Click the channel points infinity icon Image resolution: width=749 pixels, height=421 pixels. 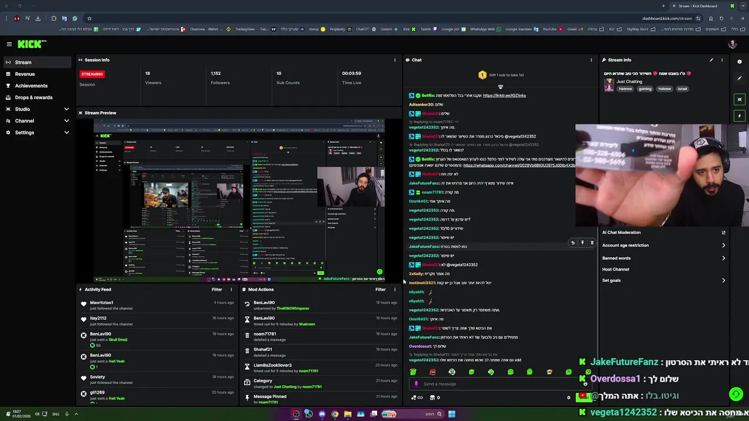click(417, 398)
